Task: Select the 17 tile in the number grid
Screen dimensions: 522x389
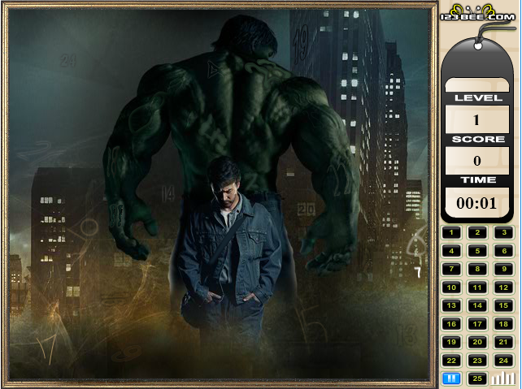Action: click(477, 324)
